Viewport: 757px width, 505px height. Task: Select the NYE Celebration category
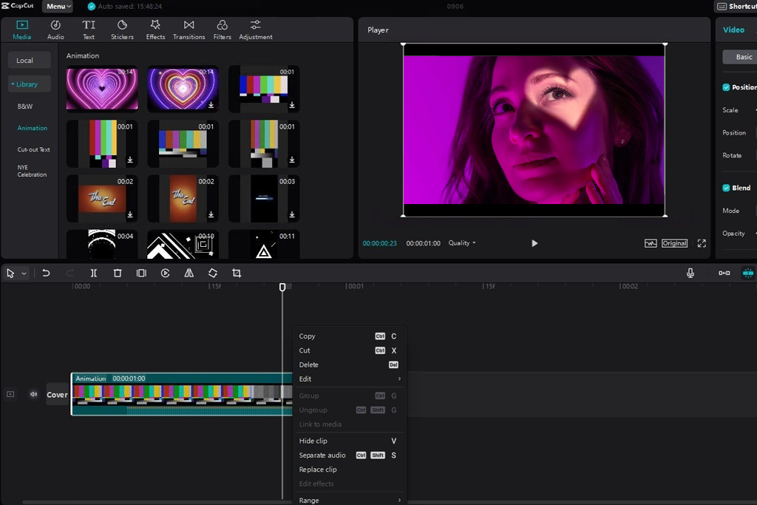click(32, 171)
